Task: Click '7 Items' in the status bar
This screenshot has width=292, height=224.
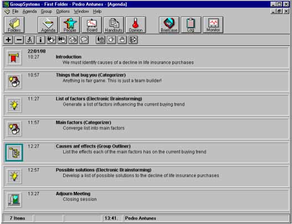Action: tap(17, 218)
